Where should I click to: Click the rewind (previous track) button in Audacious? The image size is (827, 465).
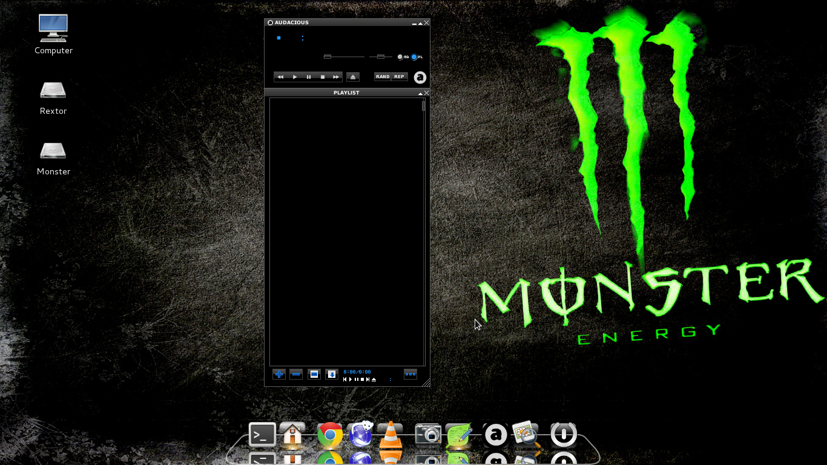point(280,77)
